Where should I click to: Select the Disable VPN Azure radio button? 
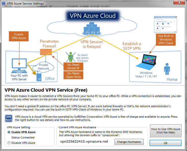[x=9, y=143]
